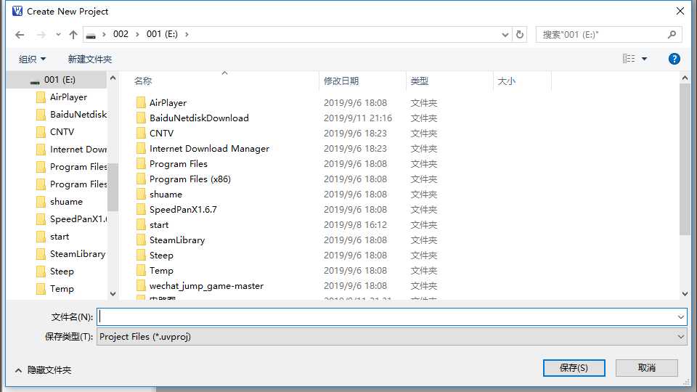Click 取消 button
The image size is (697, 392).
point(647,367)
